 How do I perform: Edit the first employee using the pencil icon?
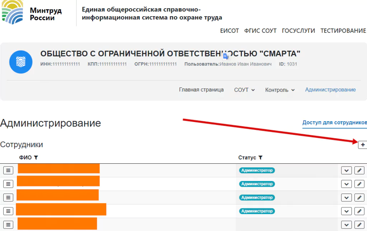point(359,170)
